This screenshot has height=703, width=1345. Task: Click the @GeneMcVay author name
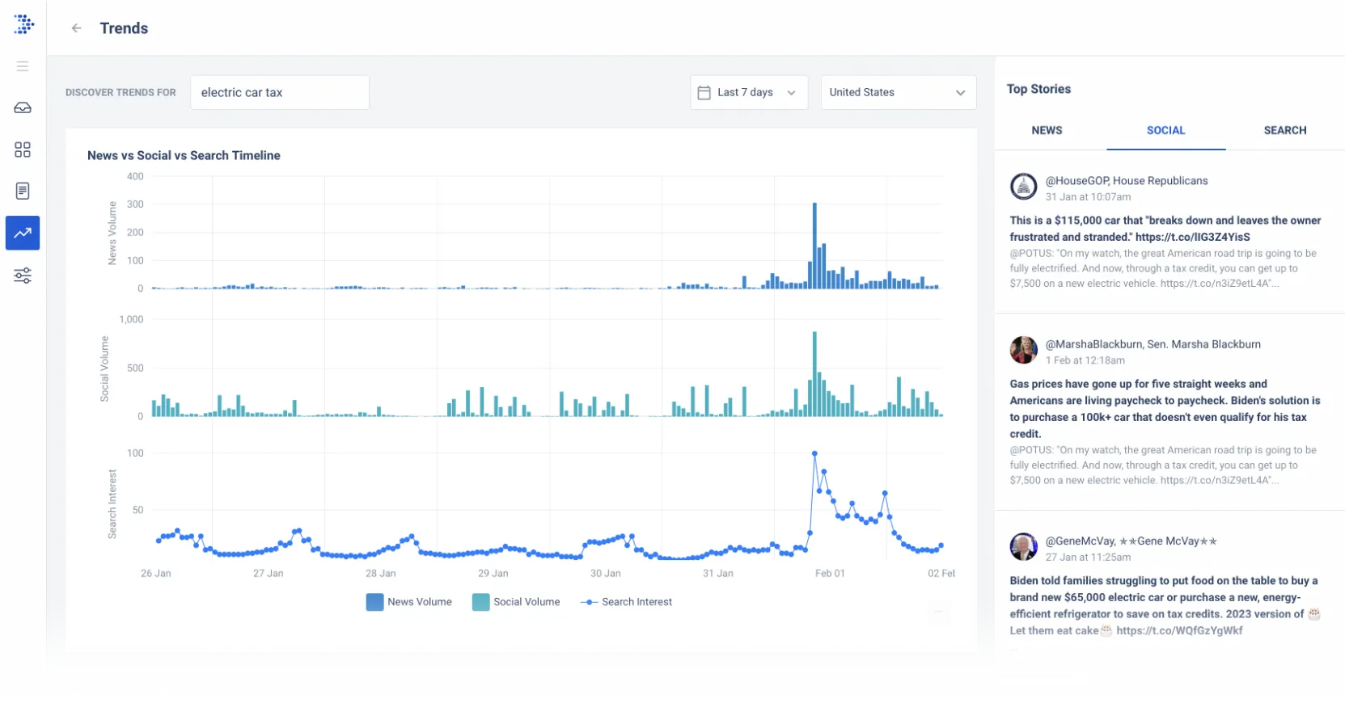[x=1131, y=541]
